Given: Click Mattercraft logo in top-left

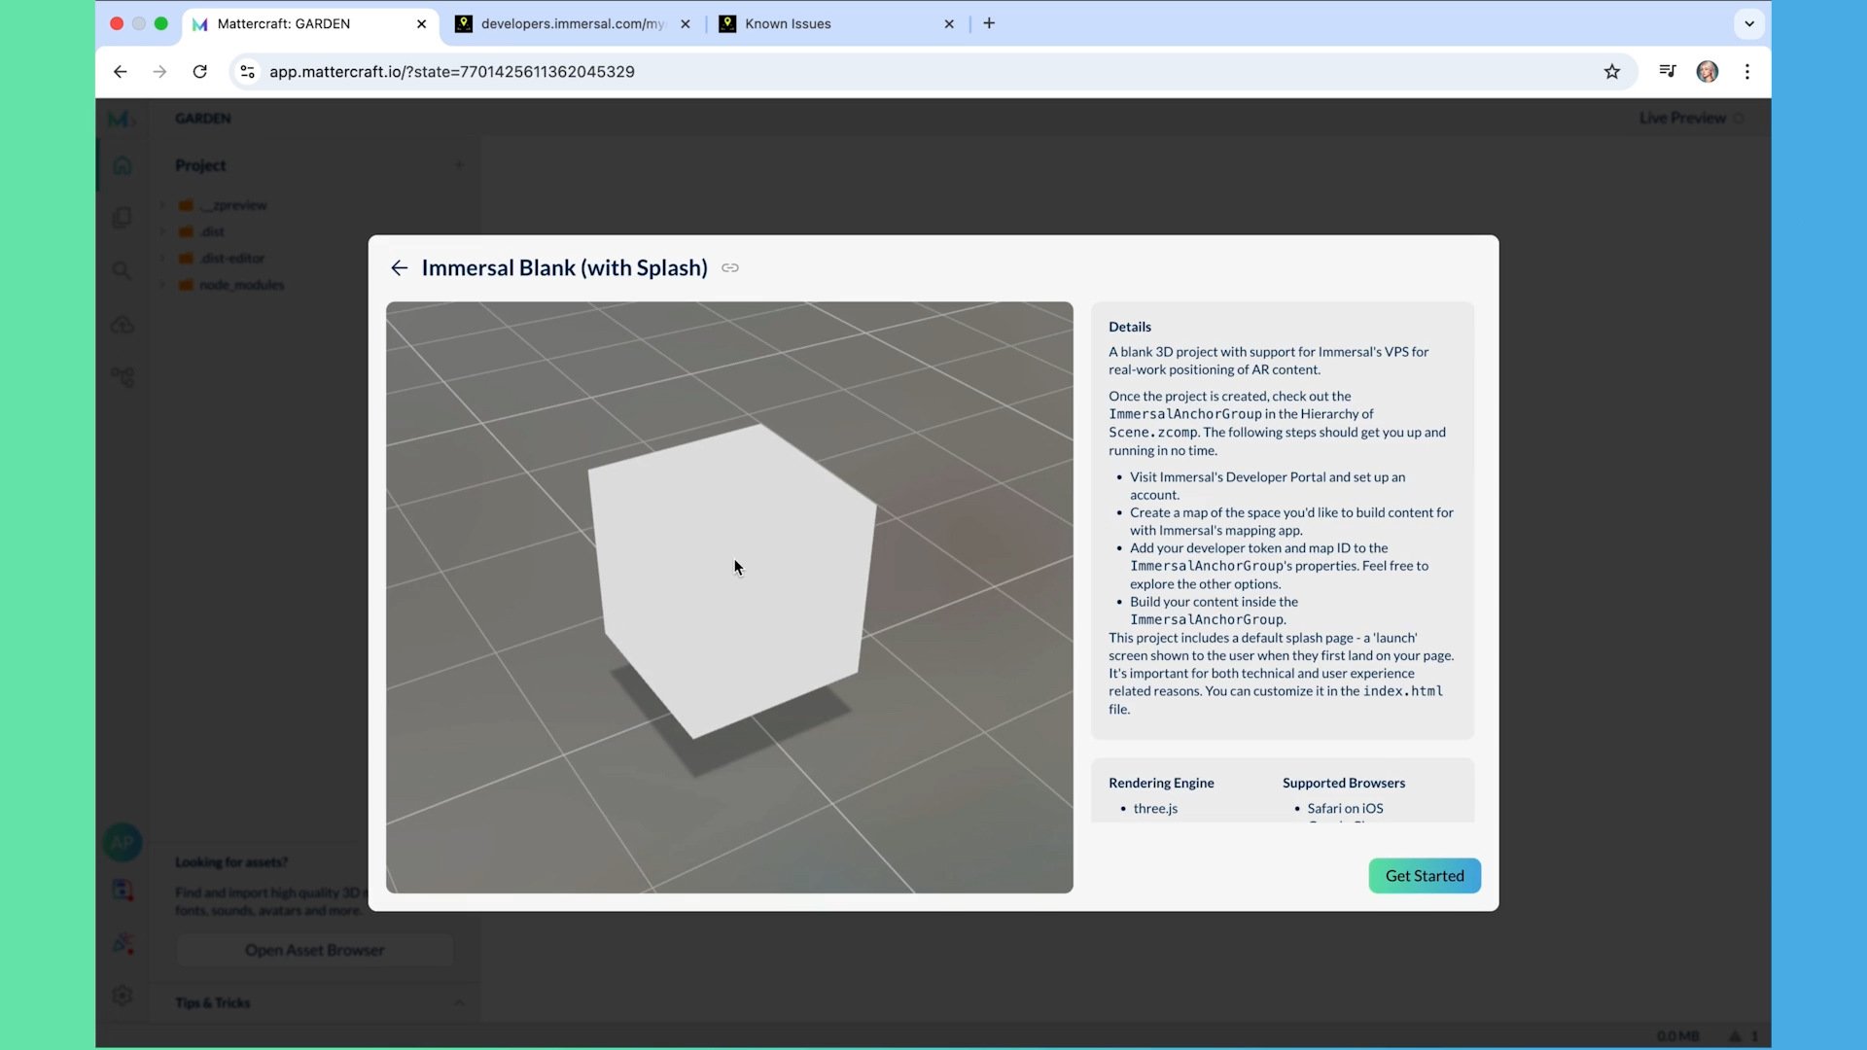Looking at the screenshot, I should click(x=121, y=119).
